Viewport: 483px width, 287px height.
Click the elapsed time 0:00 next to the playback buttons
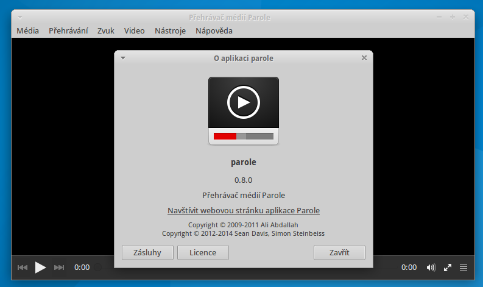point(82,268)
